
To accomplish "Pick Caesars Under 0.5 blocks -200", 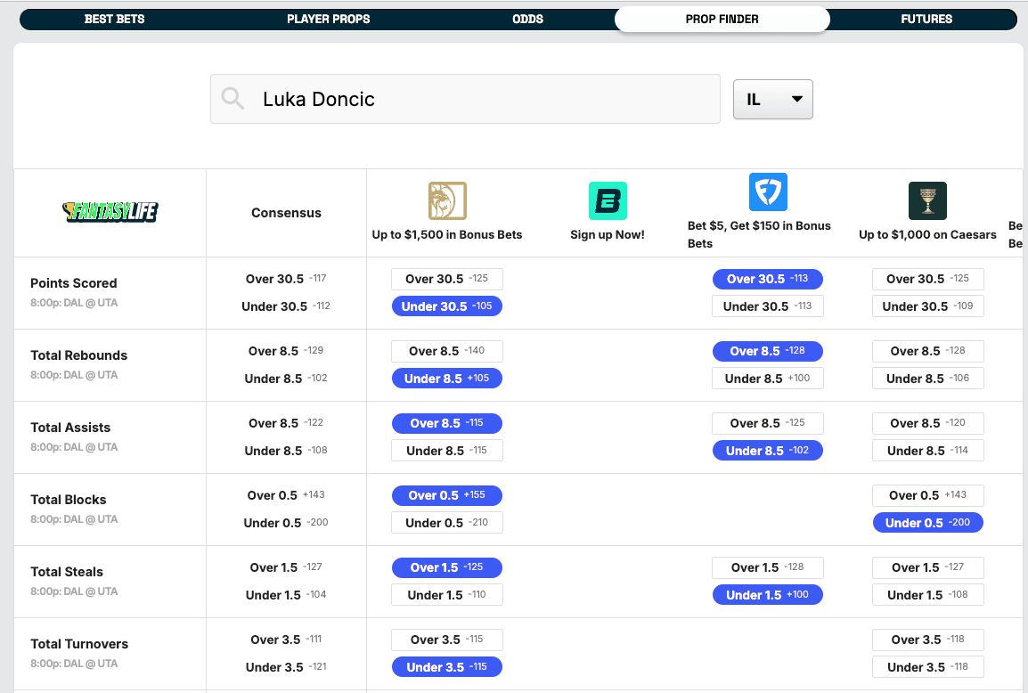I will coord(927,523).
